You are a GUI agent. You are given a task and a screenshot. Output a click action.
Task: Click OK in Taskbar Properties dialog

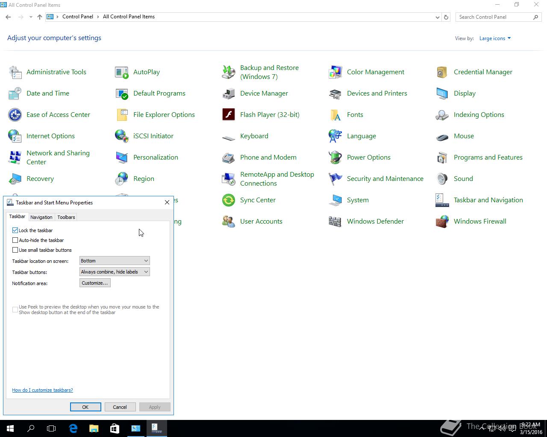tap(85, 407)
